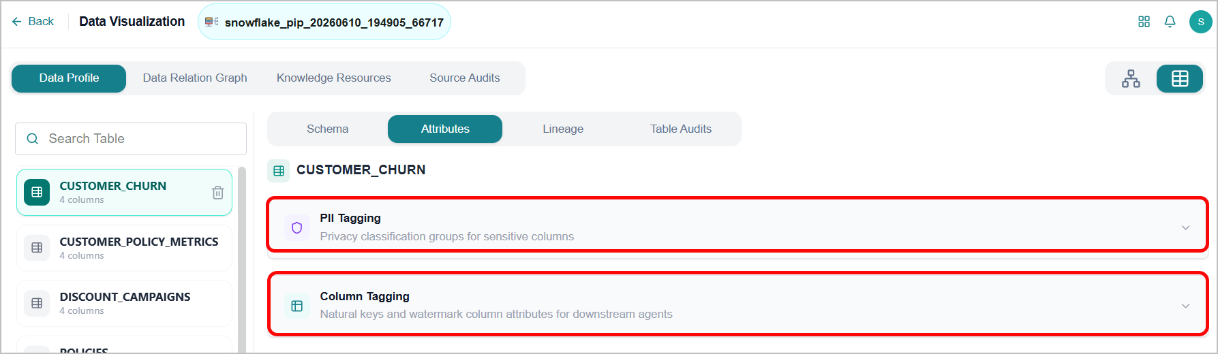The width and height of the screenshot is (1218, 354).
Task: Click the Column Tagging table icon
Action: coord(296,306)
